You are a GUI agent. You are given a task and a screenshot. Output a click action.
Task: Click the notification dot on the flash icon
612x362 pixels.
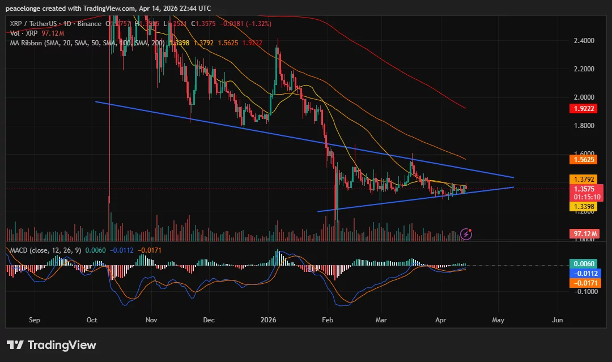(x=471, y=229)
